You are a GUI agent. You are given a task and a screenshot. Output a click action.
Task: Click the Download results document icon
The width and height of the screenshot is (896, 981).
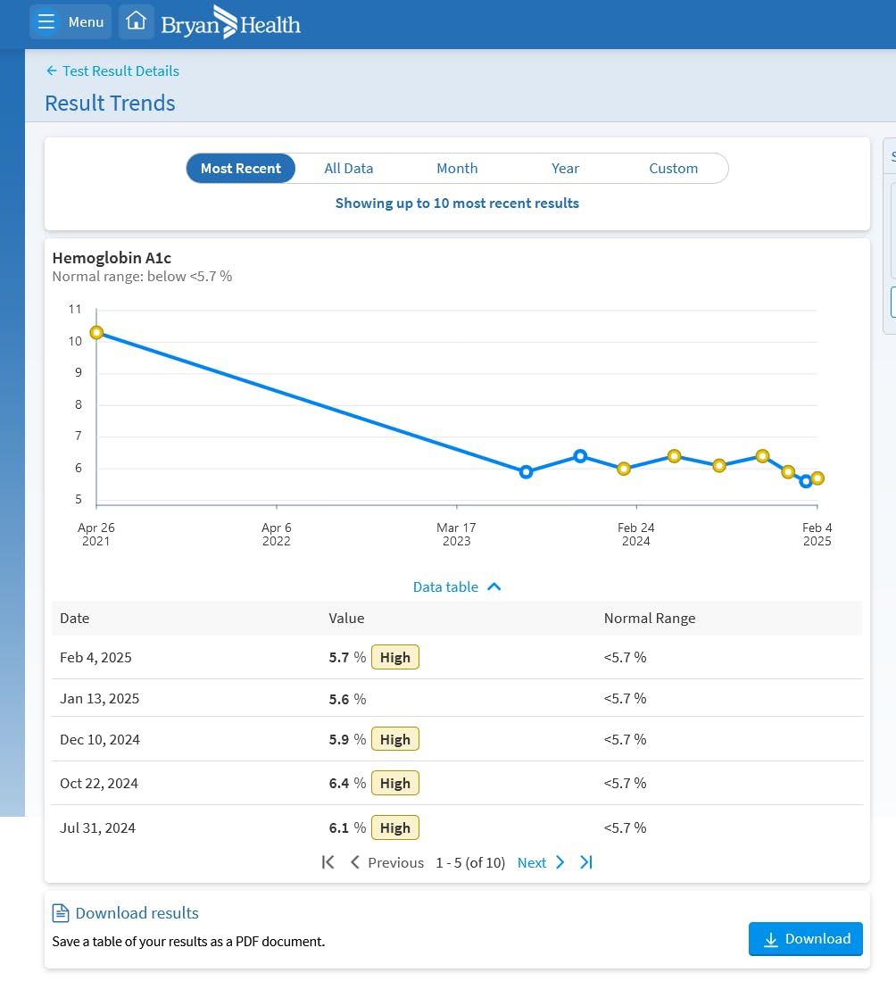[61, 913]
